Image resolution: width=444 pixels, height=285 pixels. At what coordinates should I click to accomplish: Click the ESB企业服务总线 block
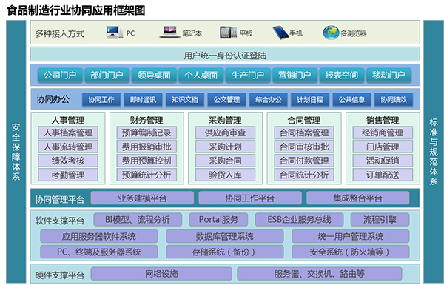[299, 220]
